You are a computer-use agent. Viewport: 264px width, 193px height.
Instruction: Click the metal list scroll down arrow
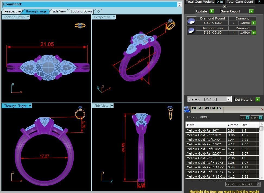tap(262, 178)
